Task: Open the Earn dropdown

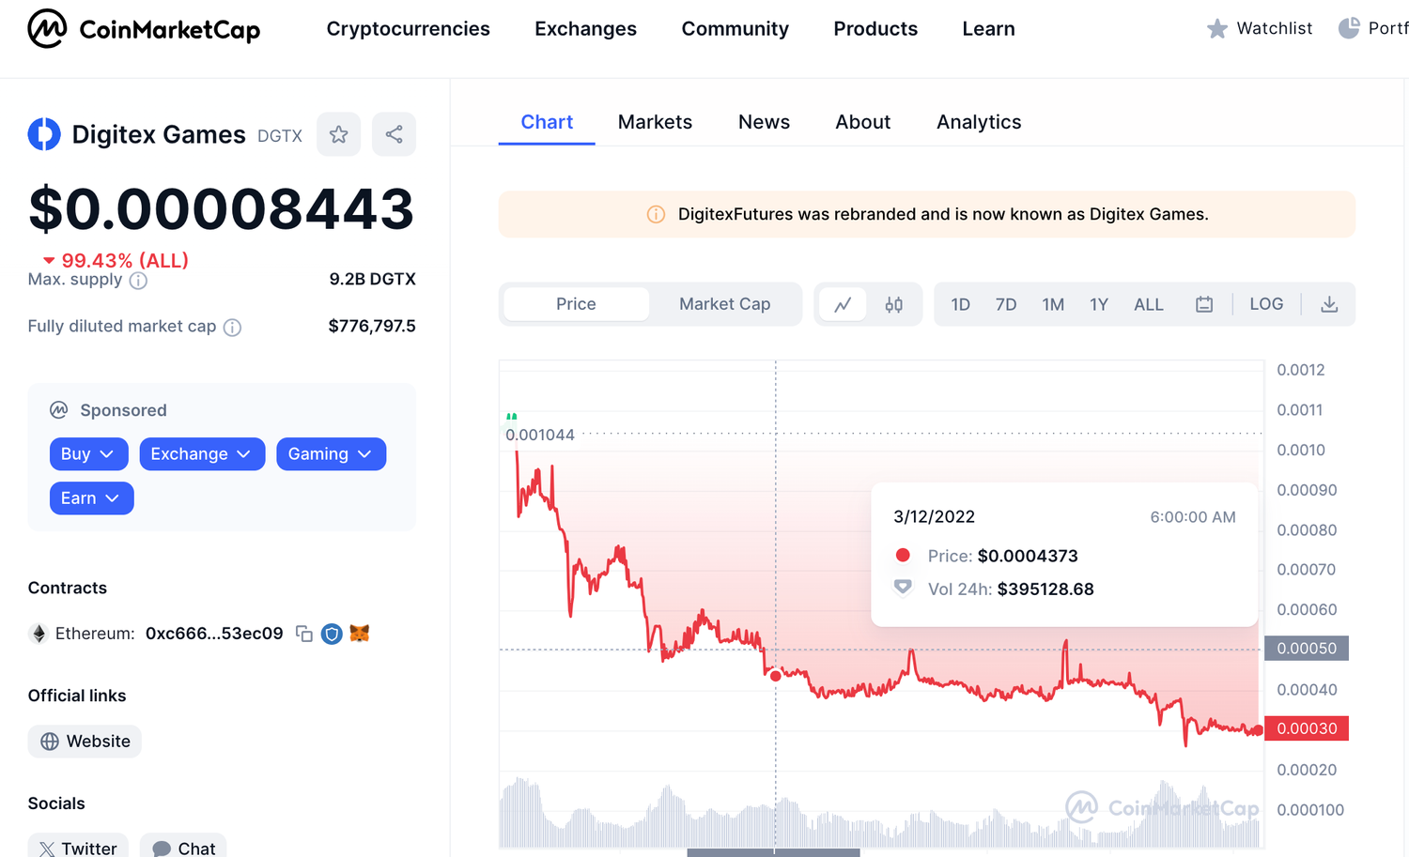Action: pos(91,498)
